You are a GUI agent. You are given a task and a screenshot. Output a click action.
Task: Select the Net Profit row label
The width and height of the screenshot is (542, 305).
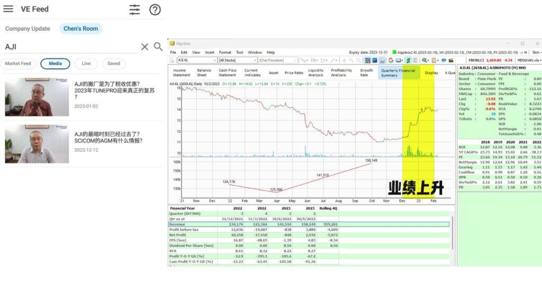178,235
